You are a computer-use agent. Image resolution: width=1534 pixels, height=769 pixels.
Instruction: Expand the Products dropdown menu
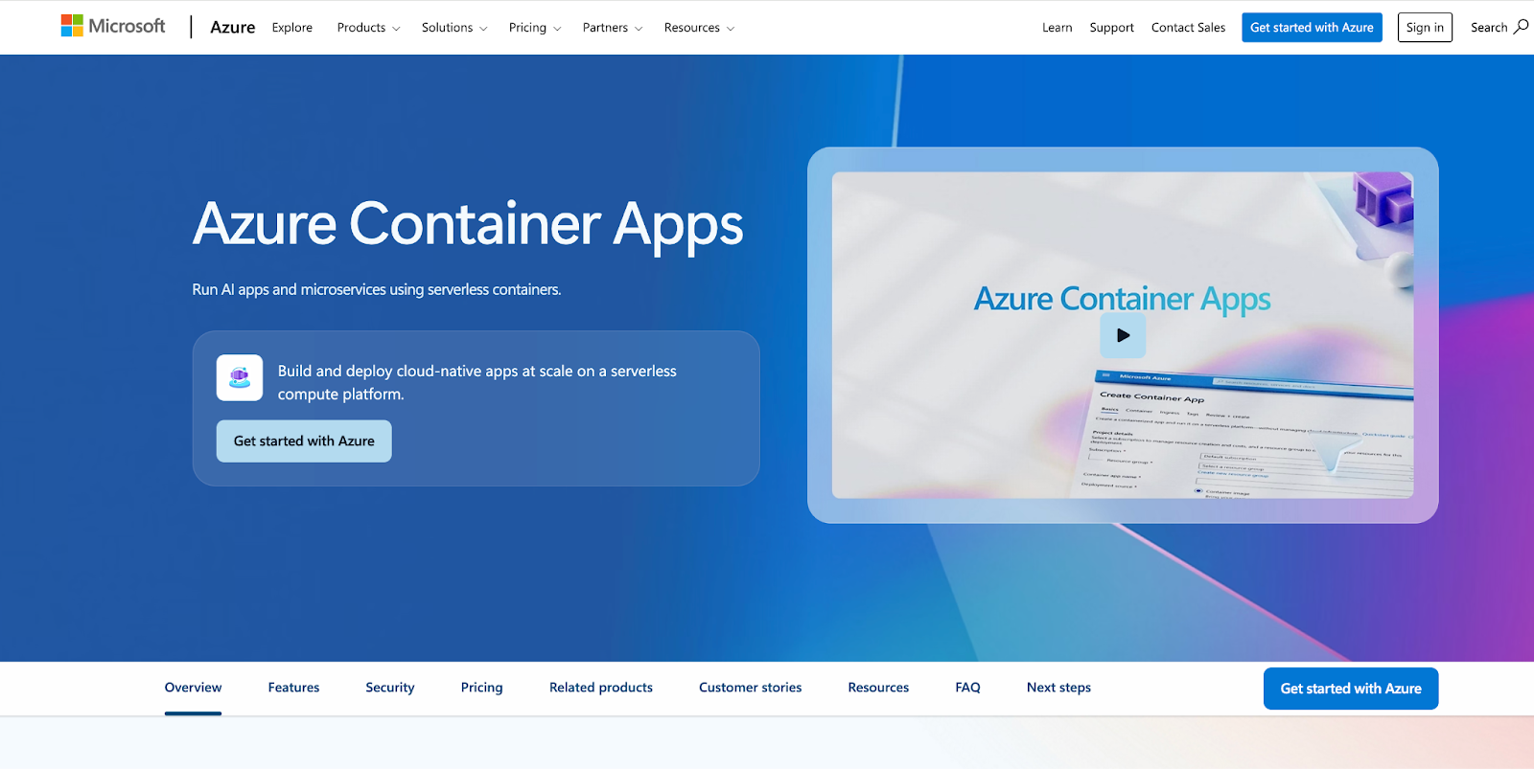[368, 28]
